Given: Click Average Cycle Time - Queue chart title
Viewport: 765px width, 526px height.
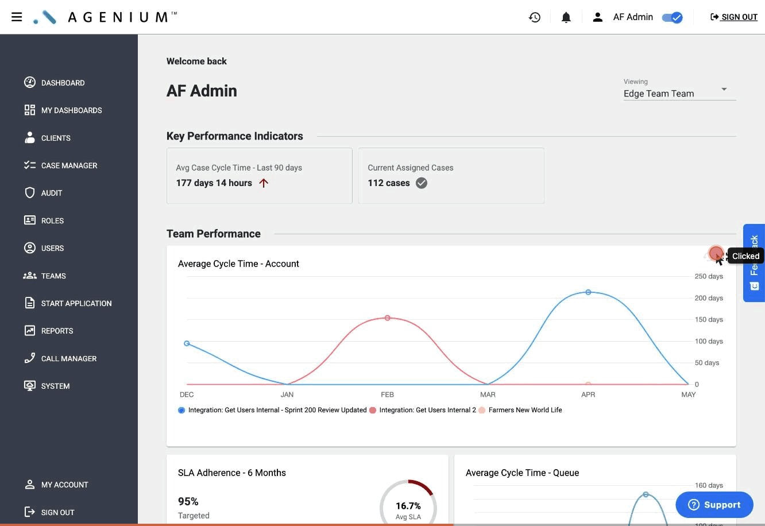Looking at the screenshot, I should click(523, 473).
